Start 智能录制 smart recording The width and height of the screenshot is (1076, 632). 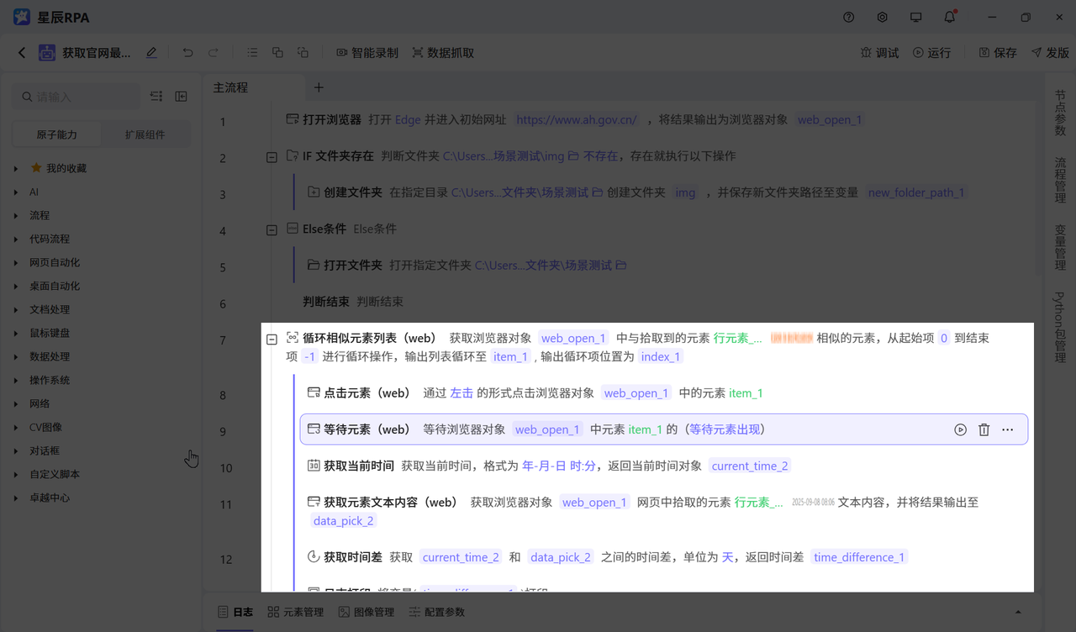pos(367,52)
